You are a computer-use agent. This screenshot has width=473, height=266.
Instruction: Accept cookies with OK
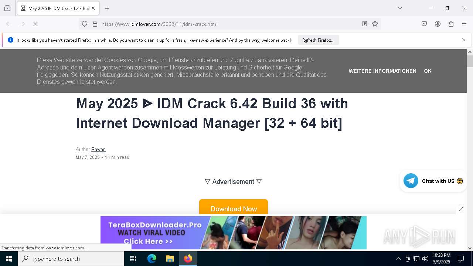pos(428,71)
